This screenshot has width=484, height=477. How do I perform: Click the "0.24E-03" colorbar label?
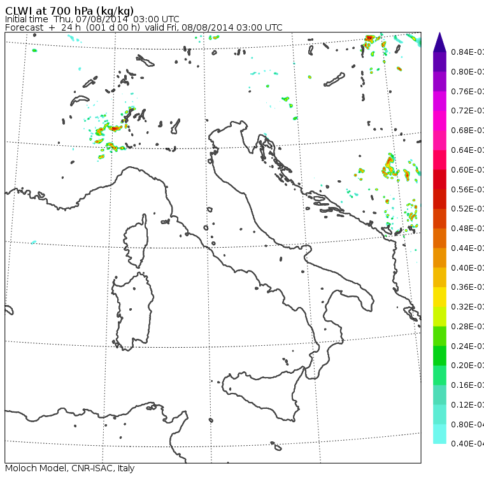click(x=467, y=346)
